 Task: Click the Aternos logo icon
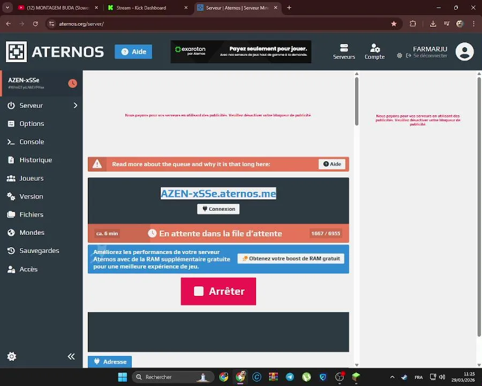click(16, 51)
